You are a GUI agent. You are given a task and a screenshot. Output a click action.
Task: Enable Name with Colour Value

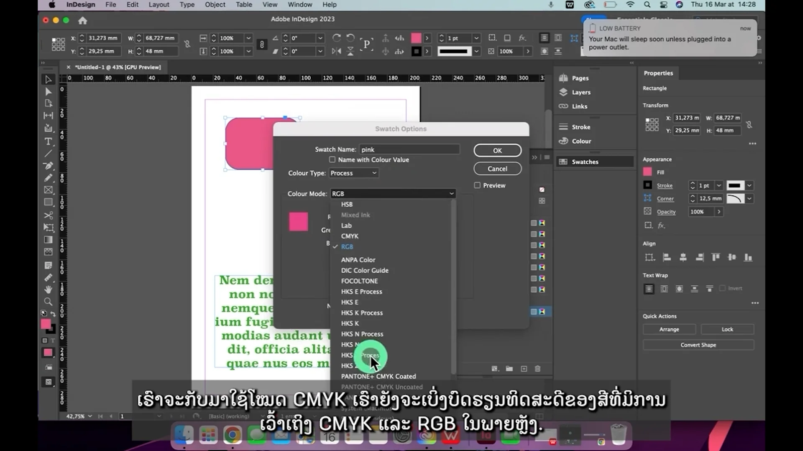click(x=332, y=160)
